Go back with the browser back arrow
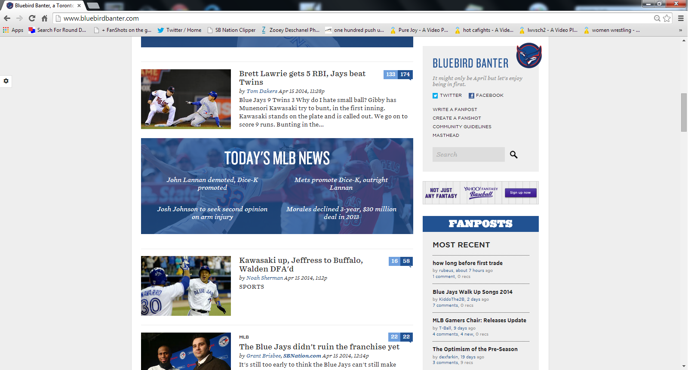Screen dimensions: 688x370 7,18
